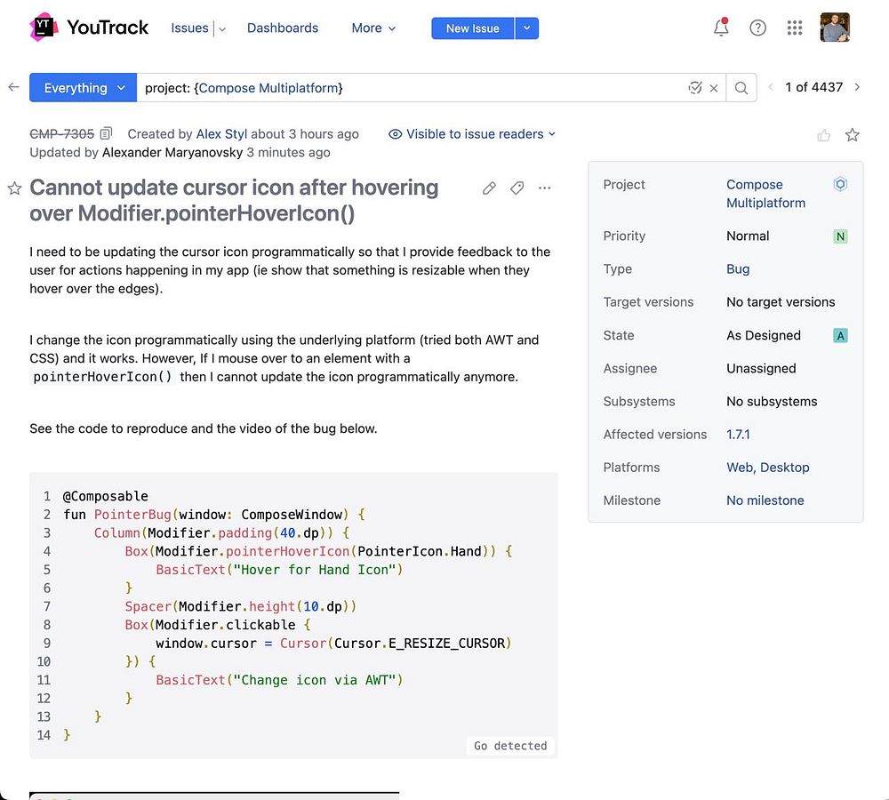
Task: Set No target versions field
Action: 781,302
